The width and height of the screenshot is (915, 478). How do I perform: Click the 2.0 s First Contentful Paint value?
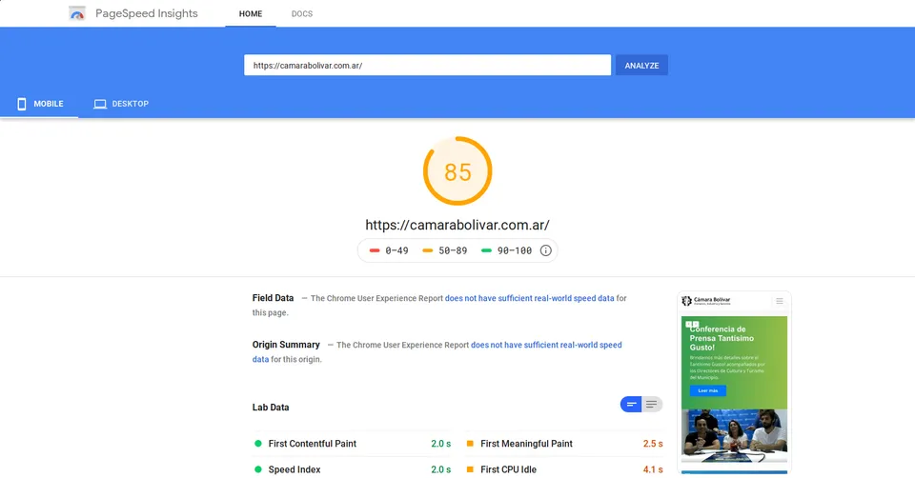[441, 444]
